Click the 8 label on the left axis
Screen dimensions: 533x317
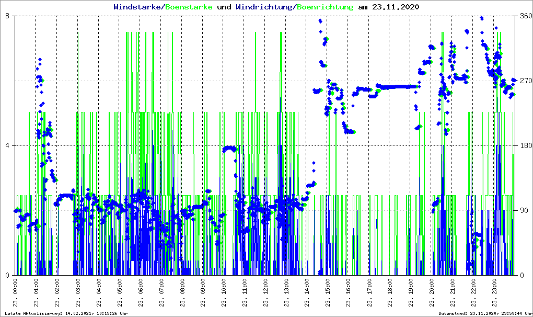[7, 16]
